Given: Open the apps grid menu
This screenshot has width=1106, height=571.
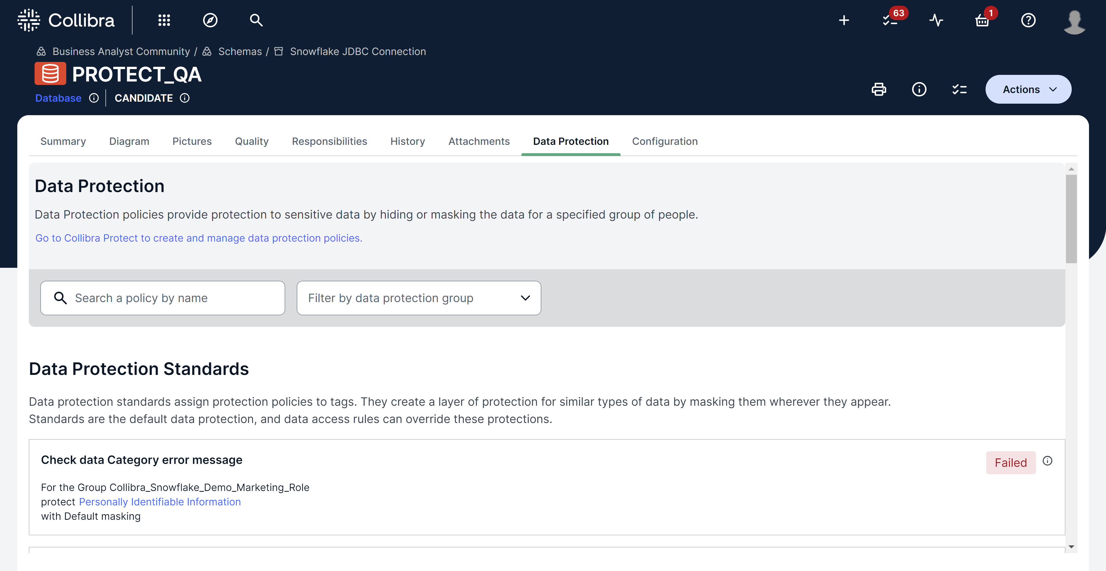Looking at the screenshot, I should tap(164, 20).
